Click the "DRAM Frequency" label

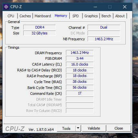pos(48,53)
